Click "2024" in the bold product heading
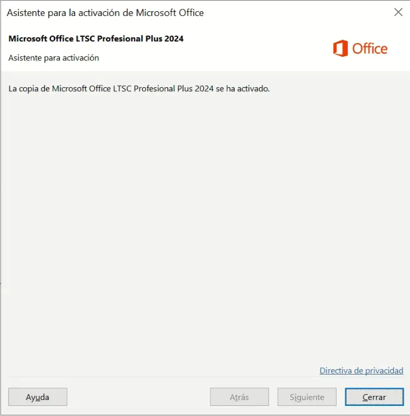The width and height of the screenshot is (410, 416). [x=174, y=39]
